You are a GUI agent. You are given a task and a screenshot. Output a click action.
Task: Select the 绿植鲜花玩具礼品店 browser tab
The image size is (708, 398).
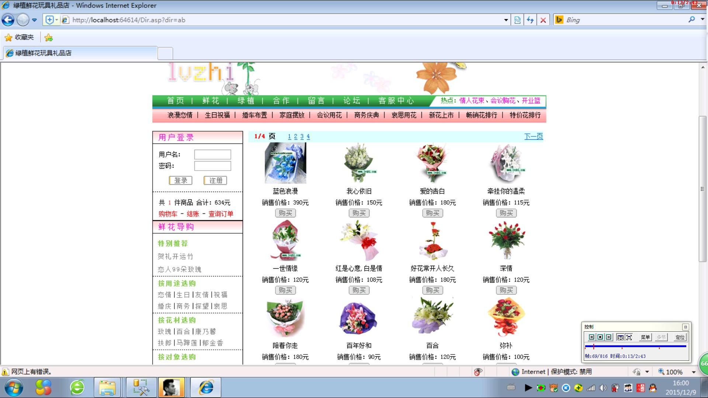point(80,53)
